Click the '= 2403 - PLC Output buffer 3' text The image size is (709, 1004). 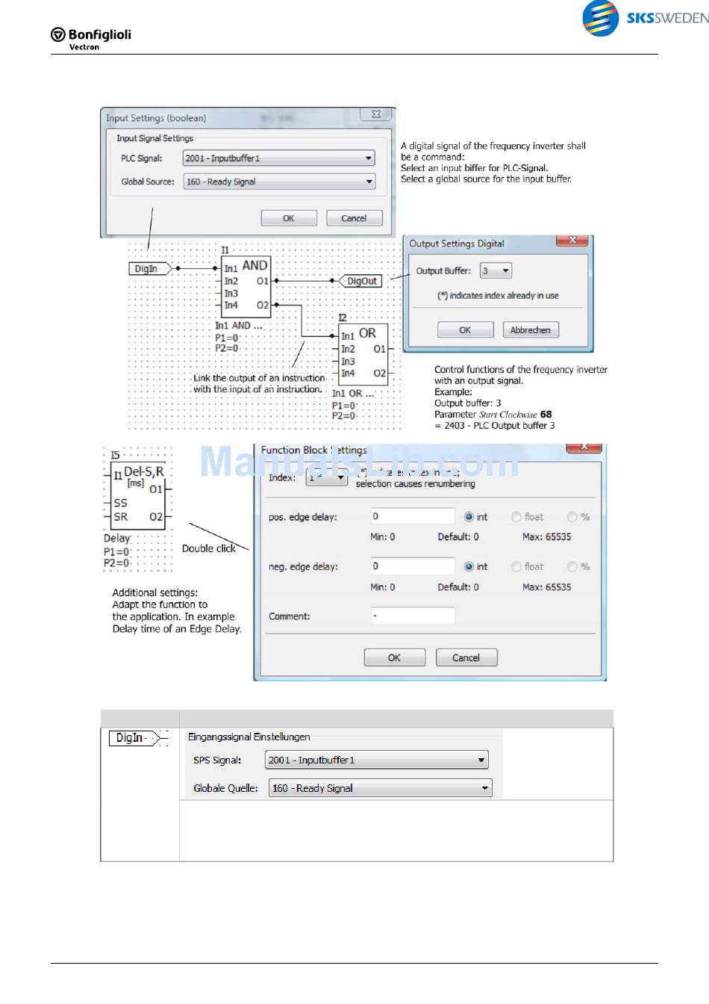(x=495, y=426)
